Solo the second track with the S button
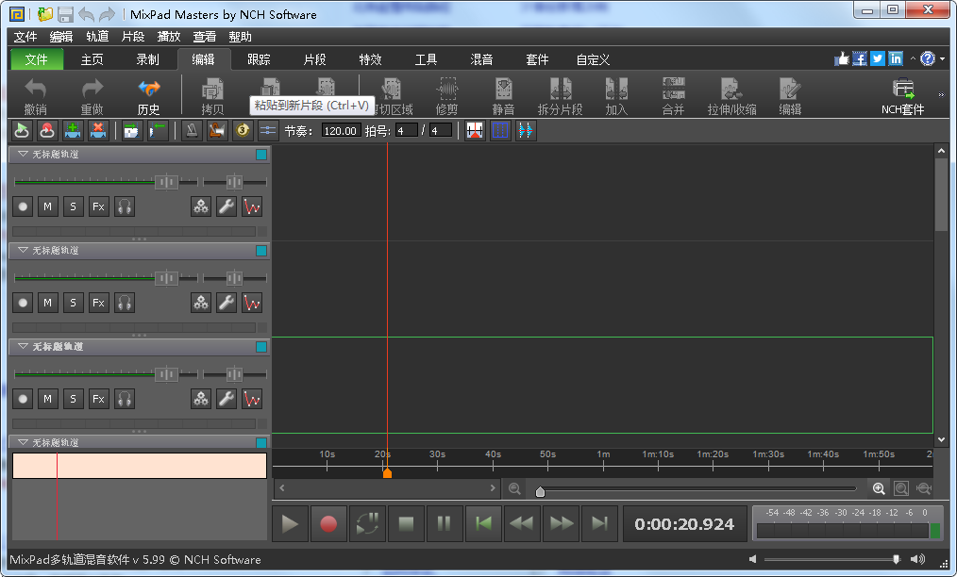Image resolution: width=957 pixels, height=577 pixels. coord(73,303)
